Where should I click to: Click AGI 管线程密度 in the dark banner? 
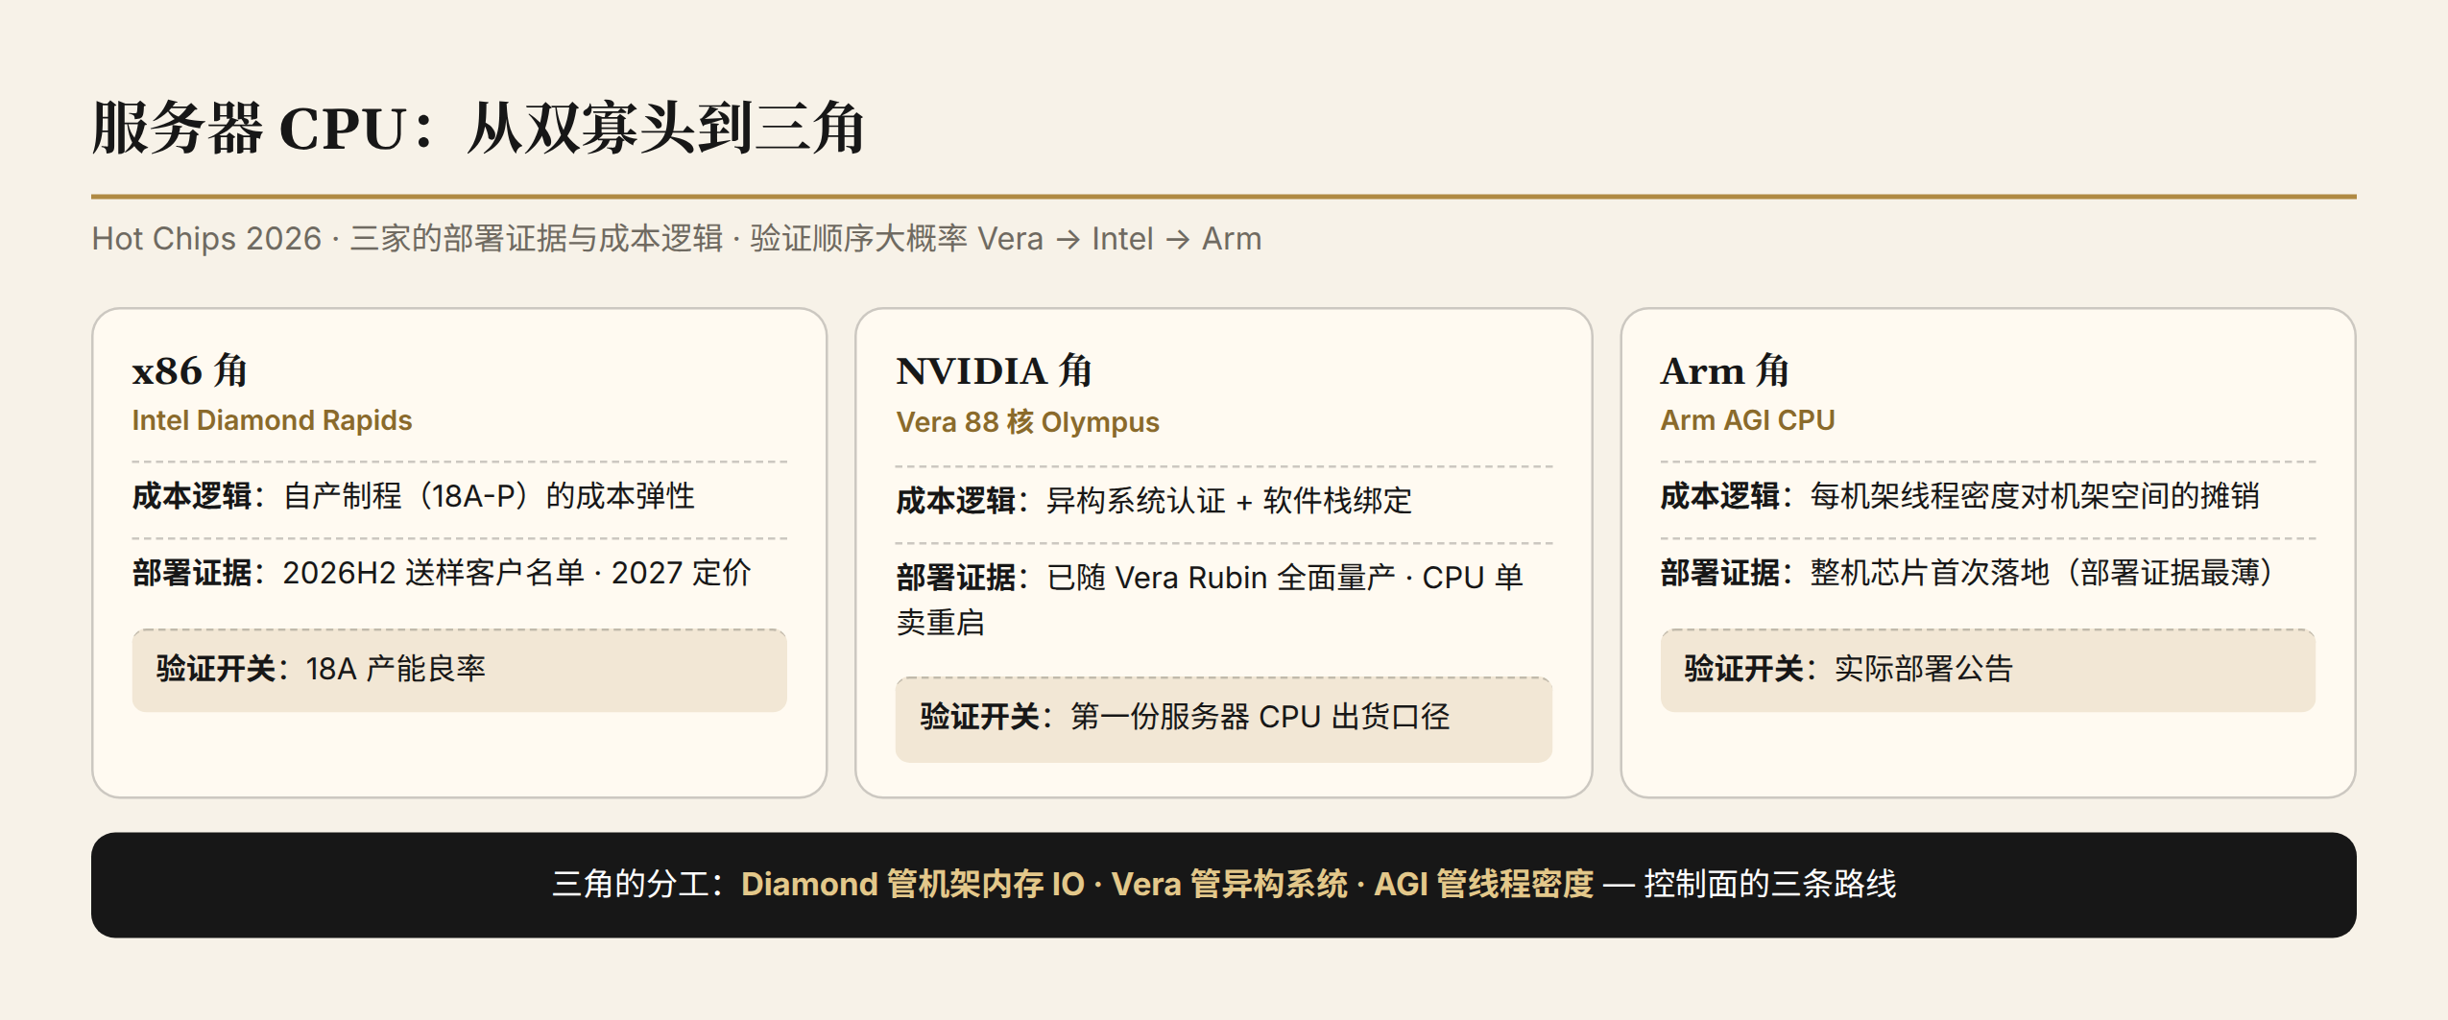point(1483,884)
